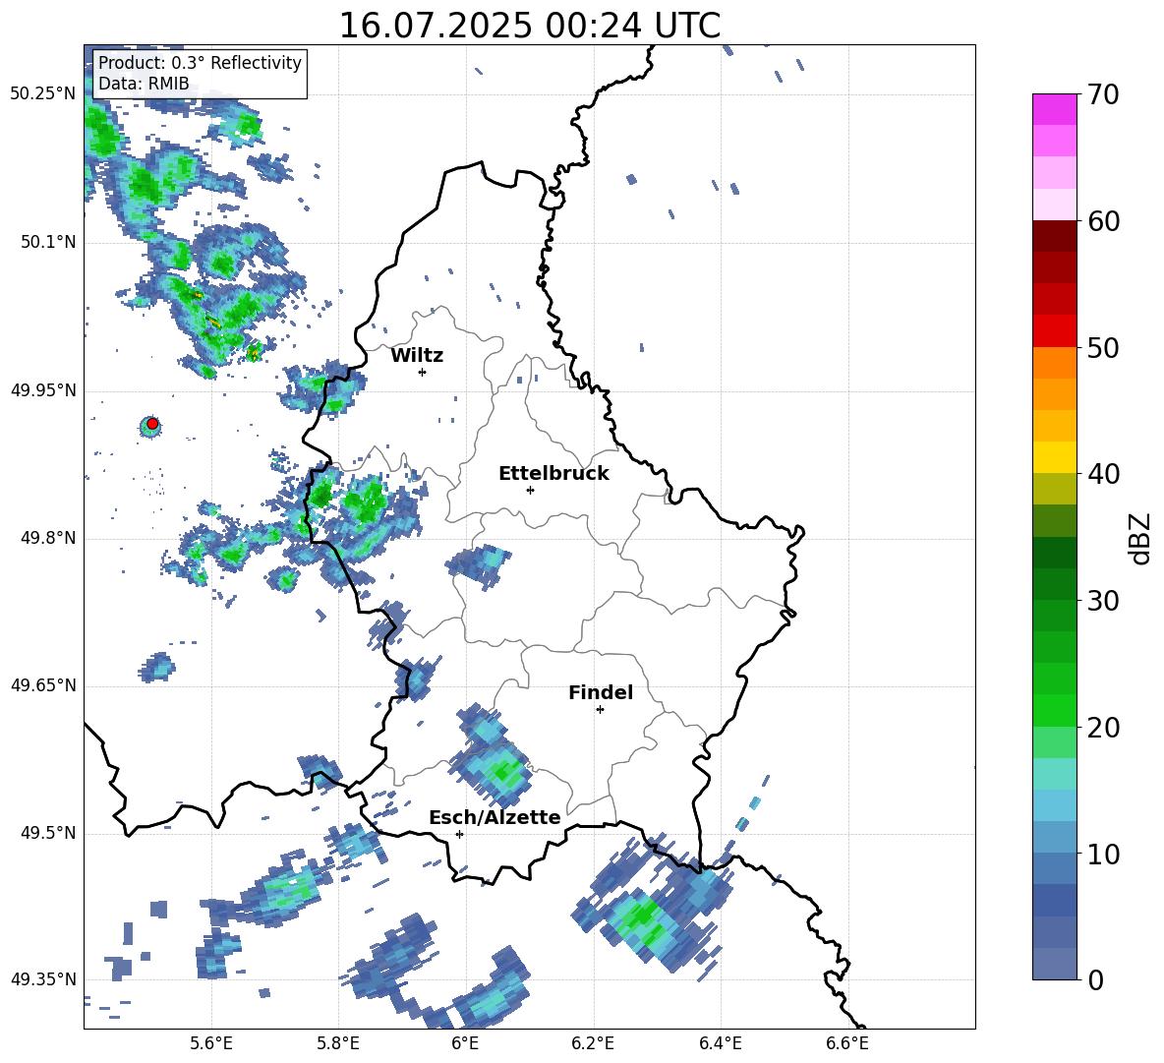This screenshot has width=1164, height=1063.
Task: Click the colorbar value 0
Action: point(1095,980)
